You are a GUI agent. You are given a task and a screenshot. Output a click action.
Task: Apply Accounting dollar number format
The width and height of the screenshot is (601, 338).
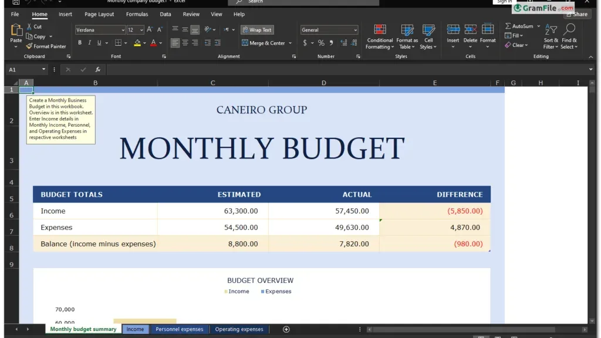click(305, 43)
